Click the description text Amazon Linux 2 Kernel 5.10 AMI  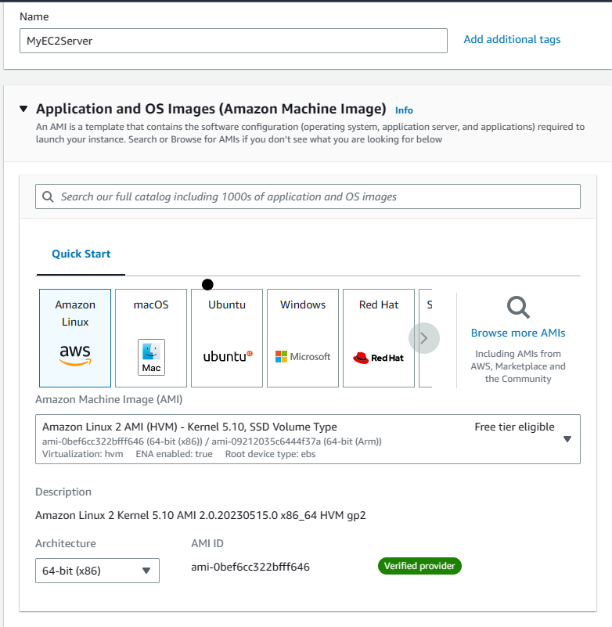click(200, 515)
